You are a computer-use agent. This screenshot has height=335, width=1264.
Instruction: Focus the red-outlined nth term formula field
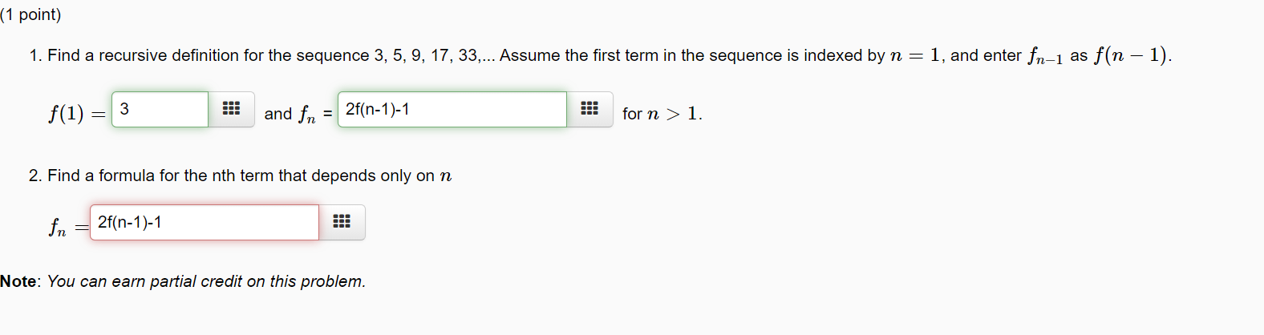point(205,222)
